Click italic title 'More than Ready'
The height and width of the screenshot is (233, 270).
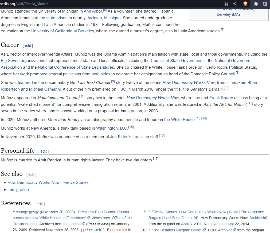pos(64,120)
